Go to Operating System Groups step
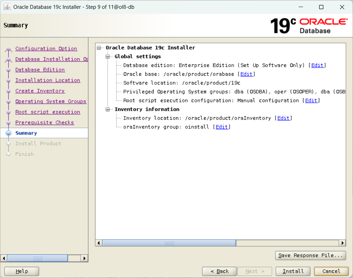The image size is (353, 278). click(51, 101)
